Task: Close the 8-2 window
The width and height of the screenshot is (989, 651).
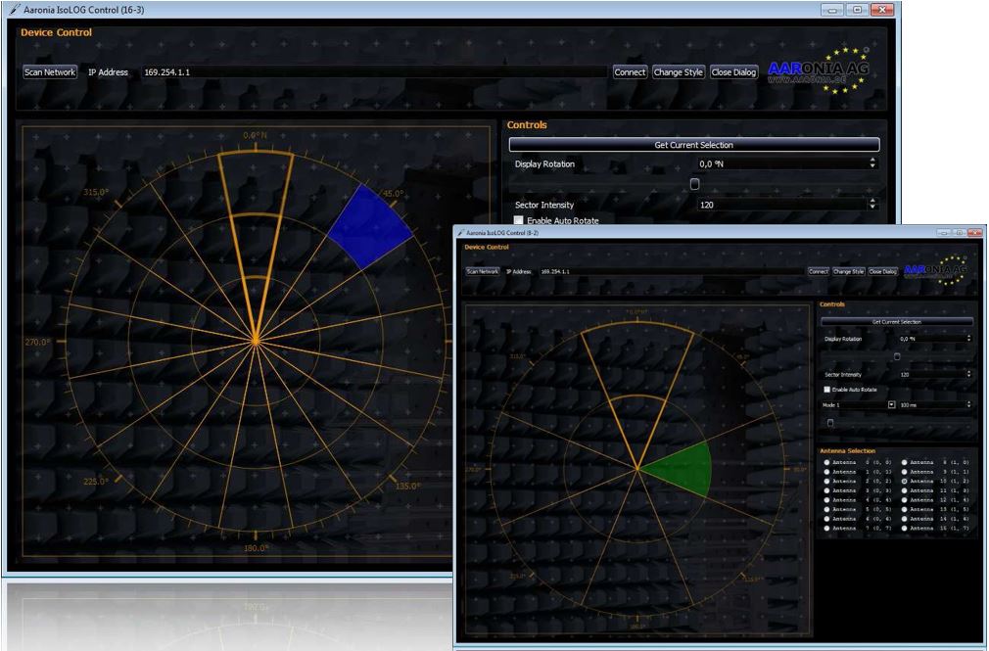Action: (974, 233)
